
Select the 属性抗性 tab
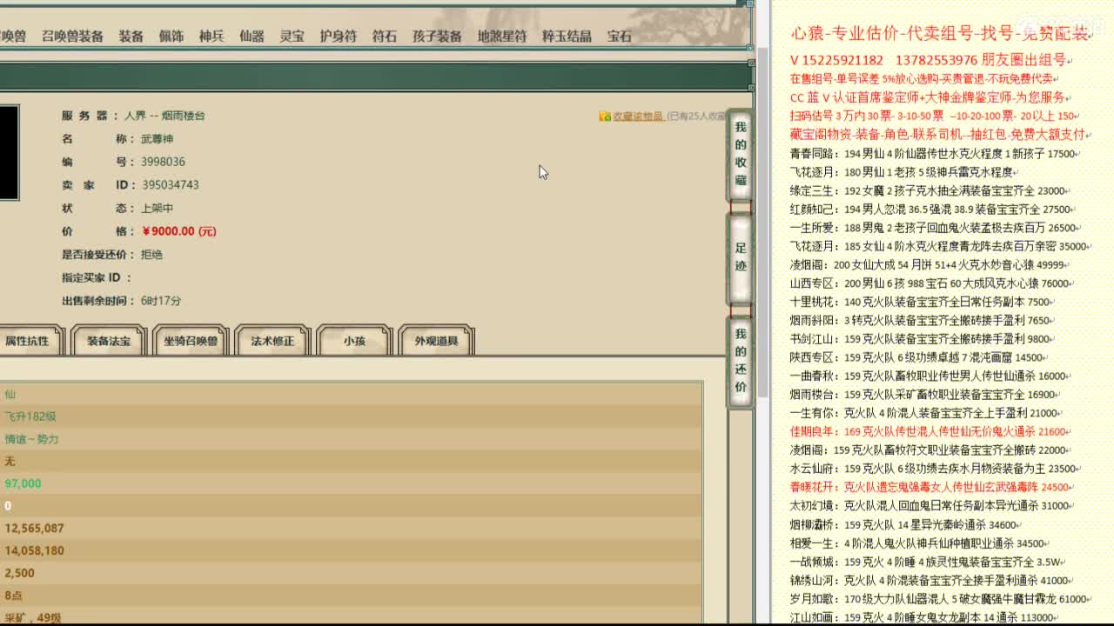[31, 341]
